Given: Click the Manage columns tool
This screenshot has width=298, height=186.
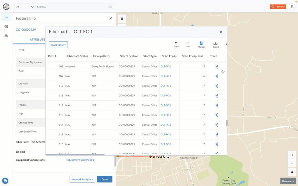Looking at the screenshot, I should coord(201,45).
